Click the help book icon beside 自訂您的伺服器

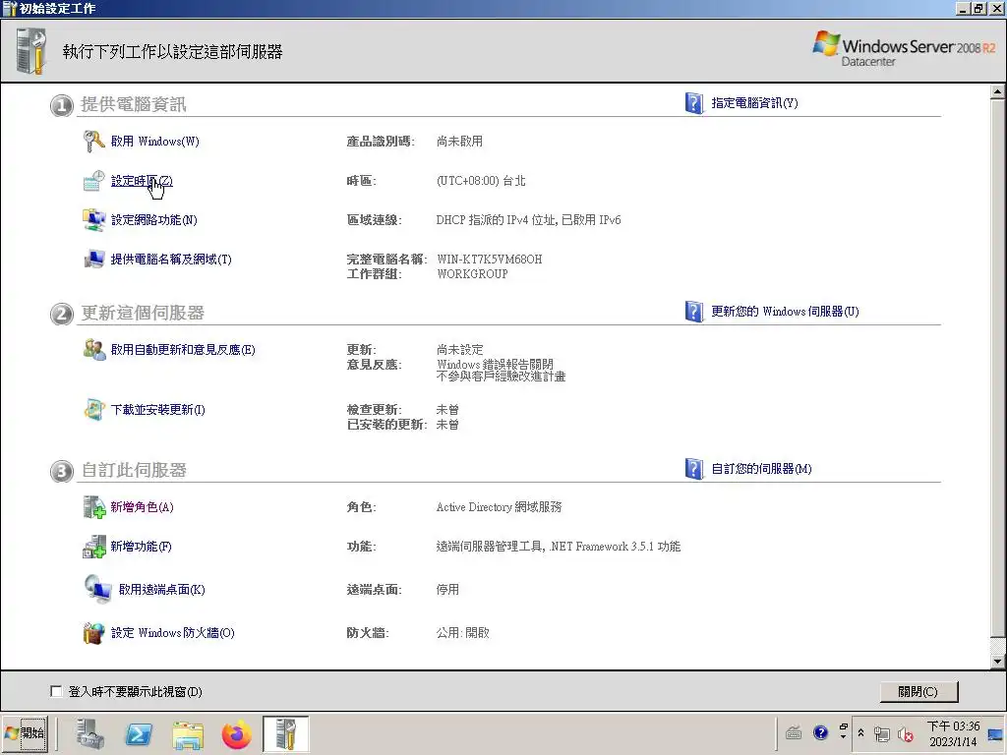click(694, 469)
